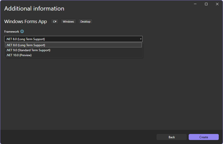Click the C# language tag

[x=55, y=22]
